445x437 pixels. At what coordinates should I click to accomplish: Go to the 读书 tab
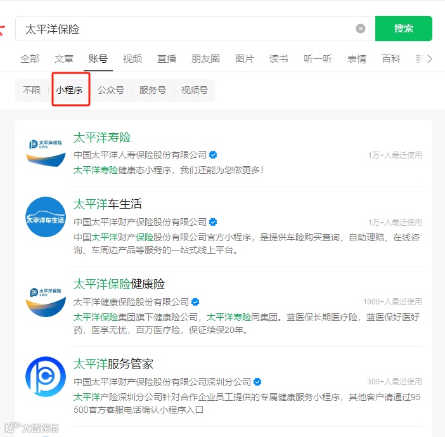[279, 59]
